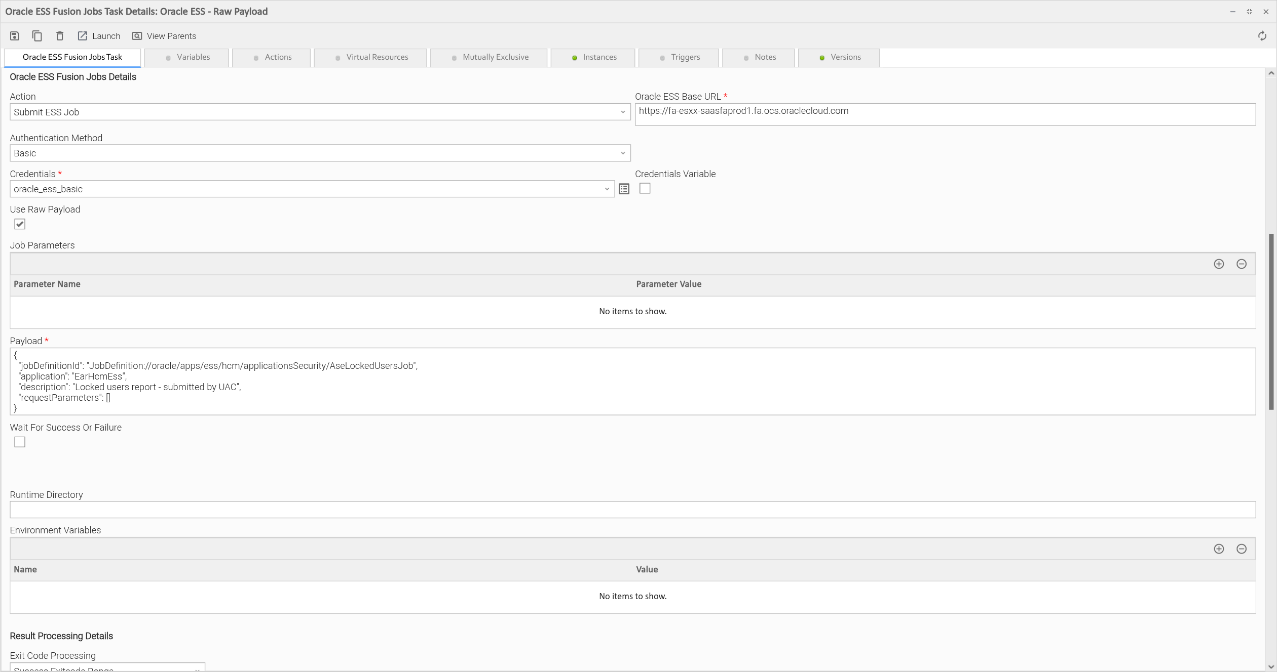The image size is (1277, 672).
Task: Minimize the task details window
Action: click(1232, 12)
